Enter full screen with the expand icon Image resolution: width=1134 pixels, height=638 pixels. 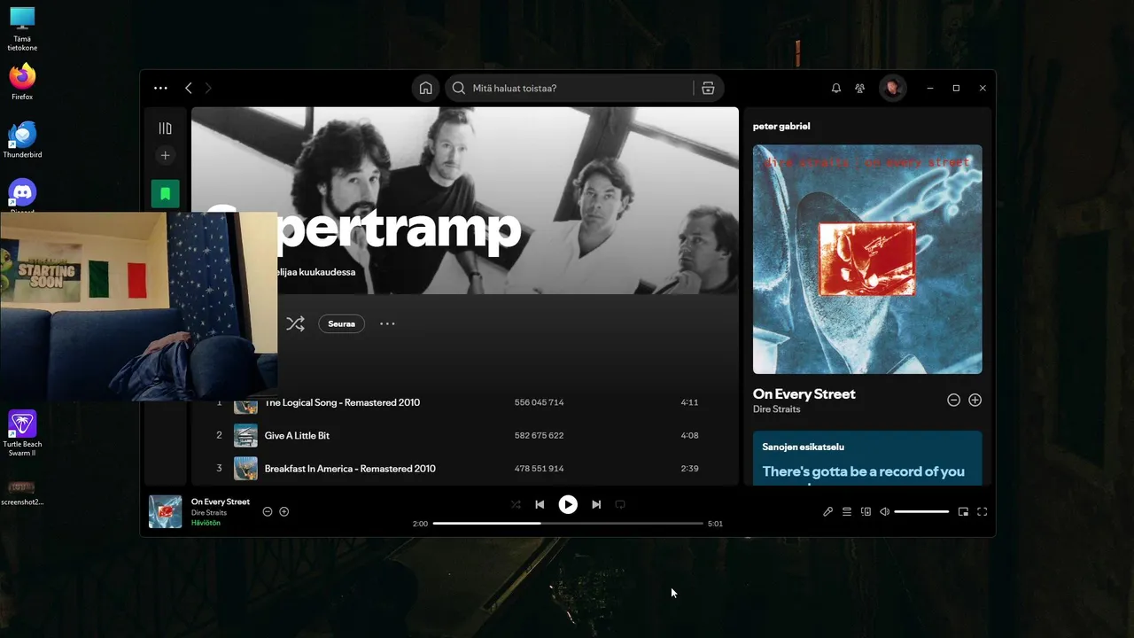982,511
